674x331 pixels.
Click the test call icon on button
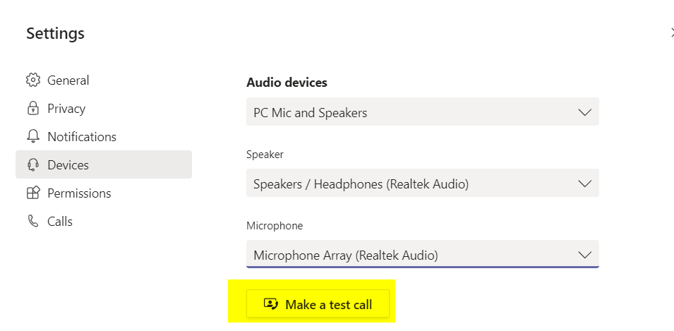coord(271,305)
